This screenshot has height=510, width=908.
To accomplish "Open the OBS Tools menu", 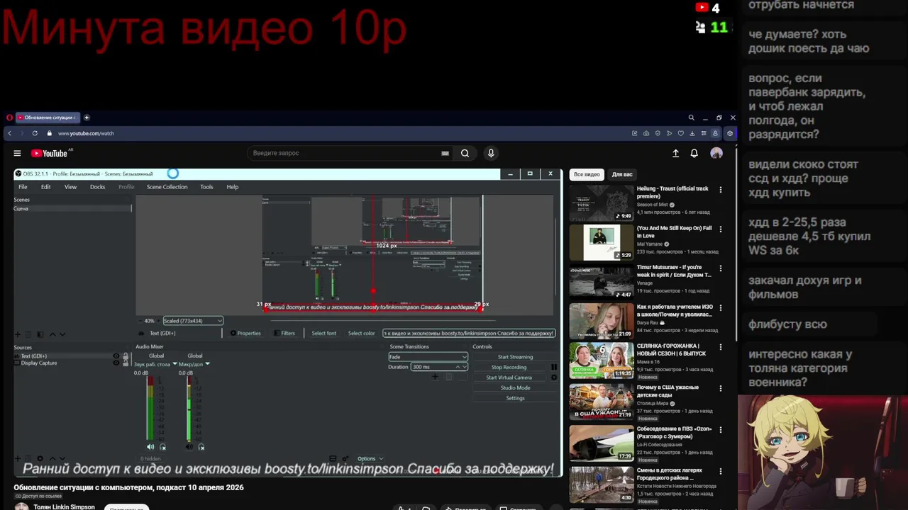I will pos(206,187).
